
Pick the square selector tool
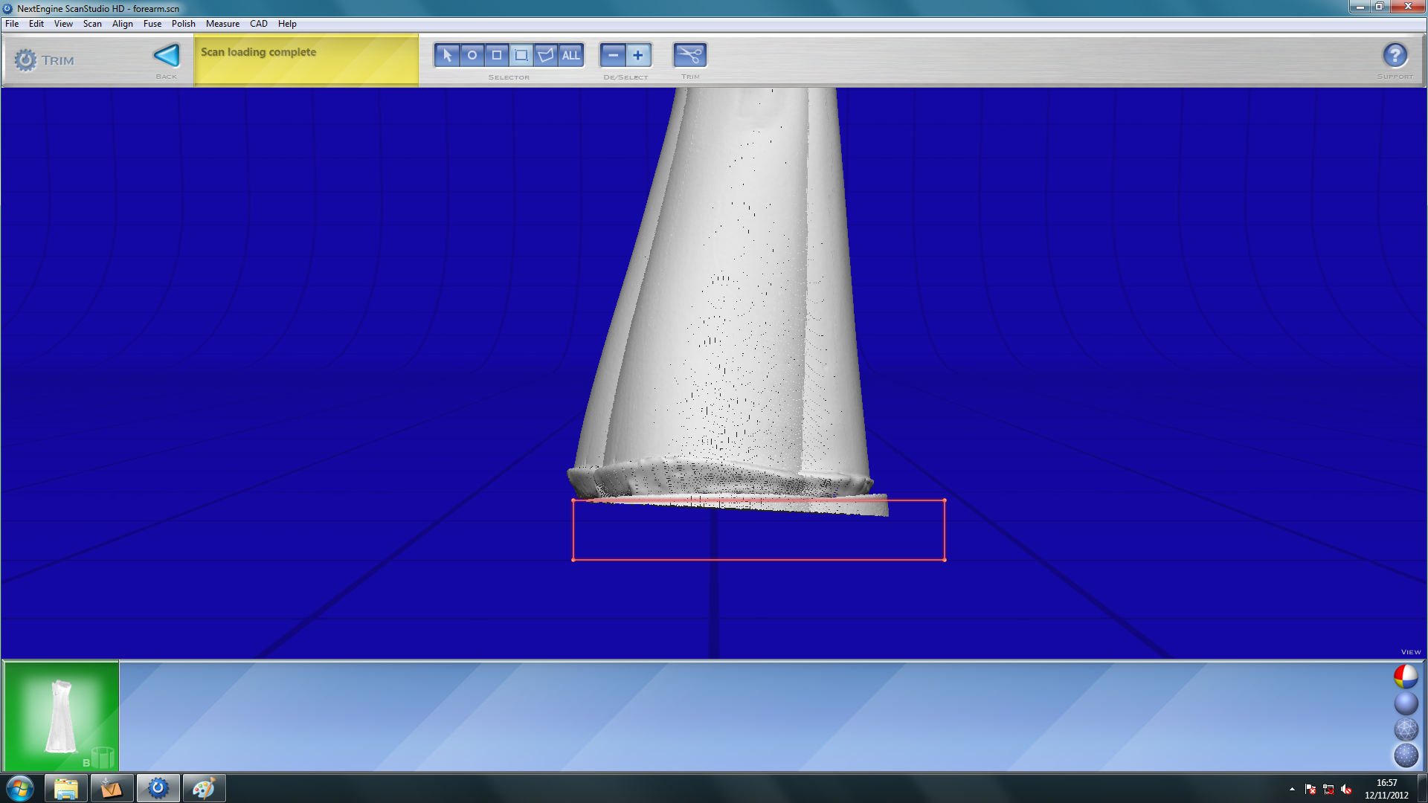click(496, 54)
